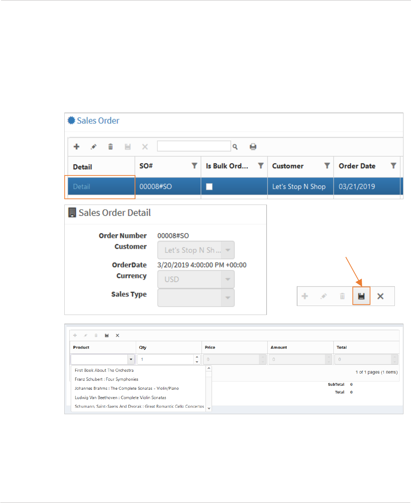Click the cancel X in product grid toolbar
Screen dimensions: 411x503
tap(117, 335)
